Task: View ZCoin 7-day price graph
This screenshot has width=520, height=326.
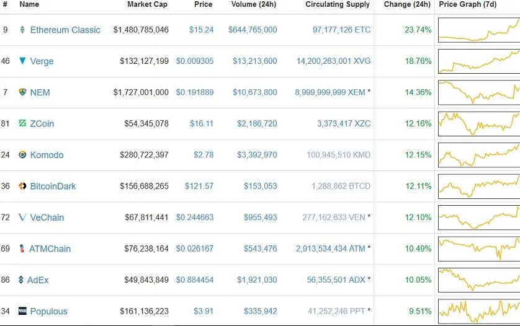Action: (x=479, y=123)
